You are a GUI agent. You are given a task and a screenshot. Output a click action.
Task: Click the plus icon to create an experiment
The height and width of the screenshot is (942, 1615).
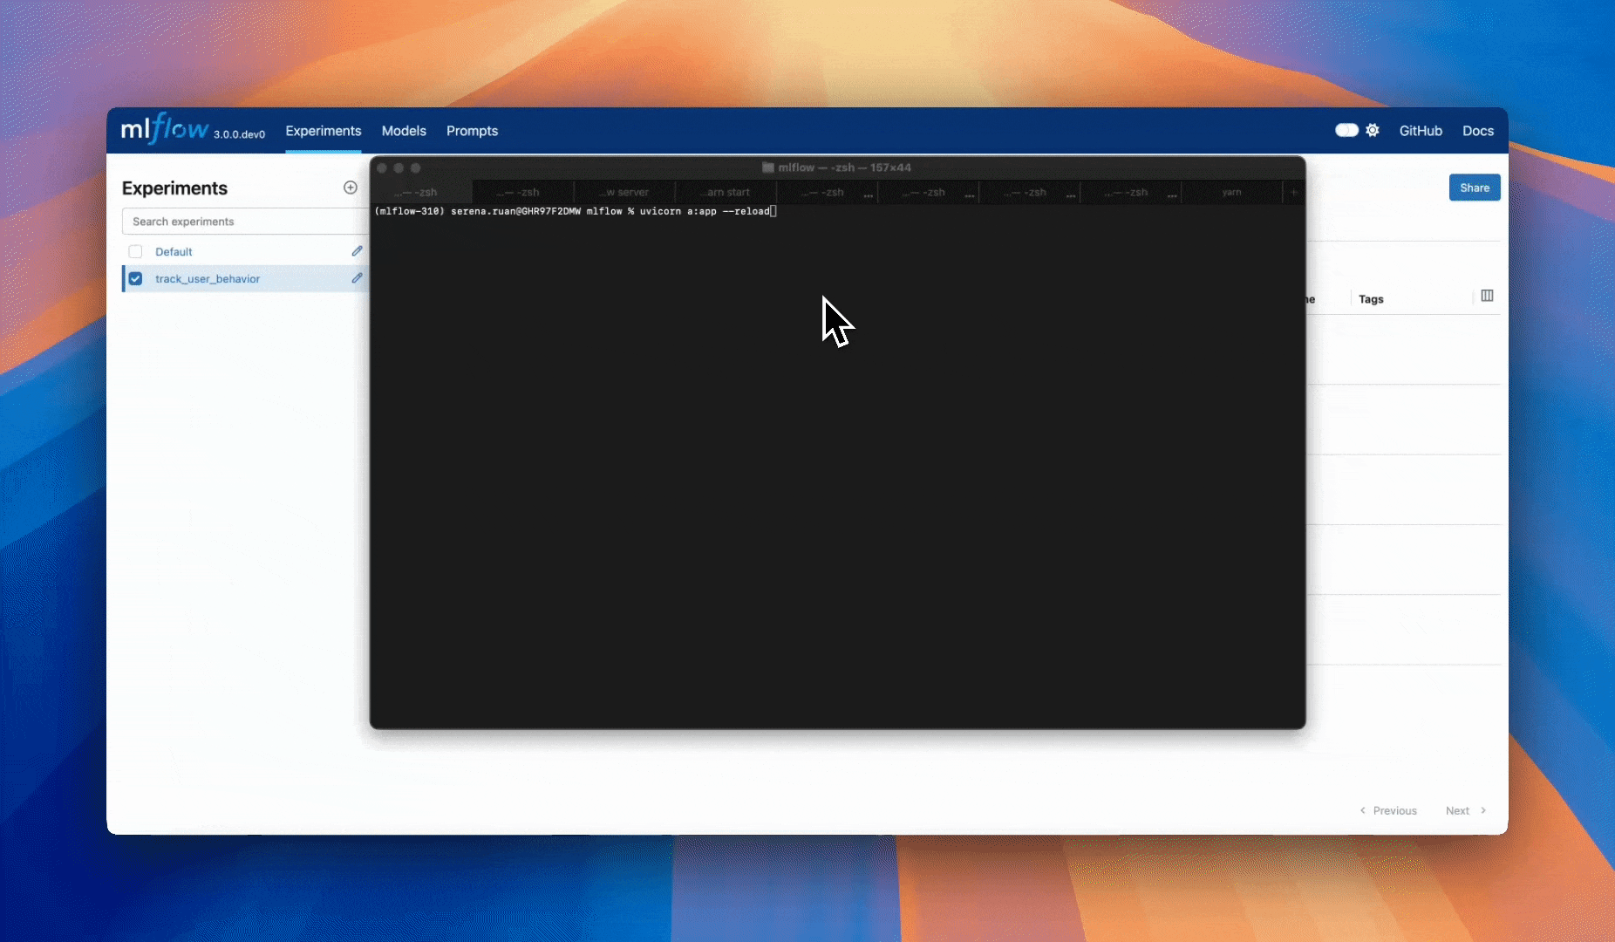click(x=351, y=188)
